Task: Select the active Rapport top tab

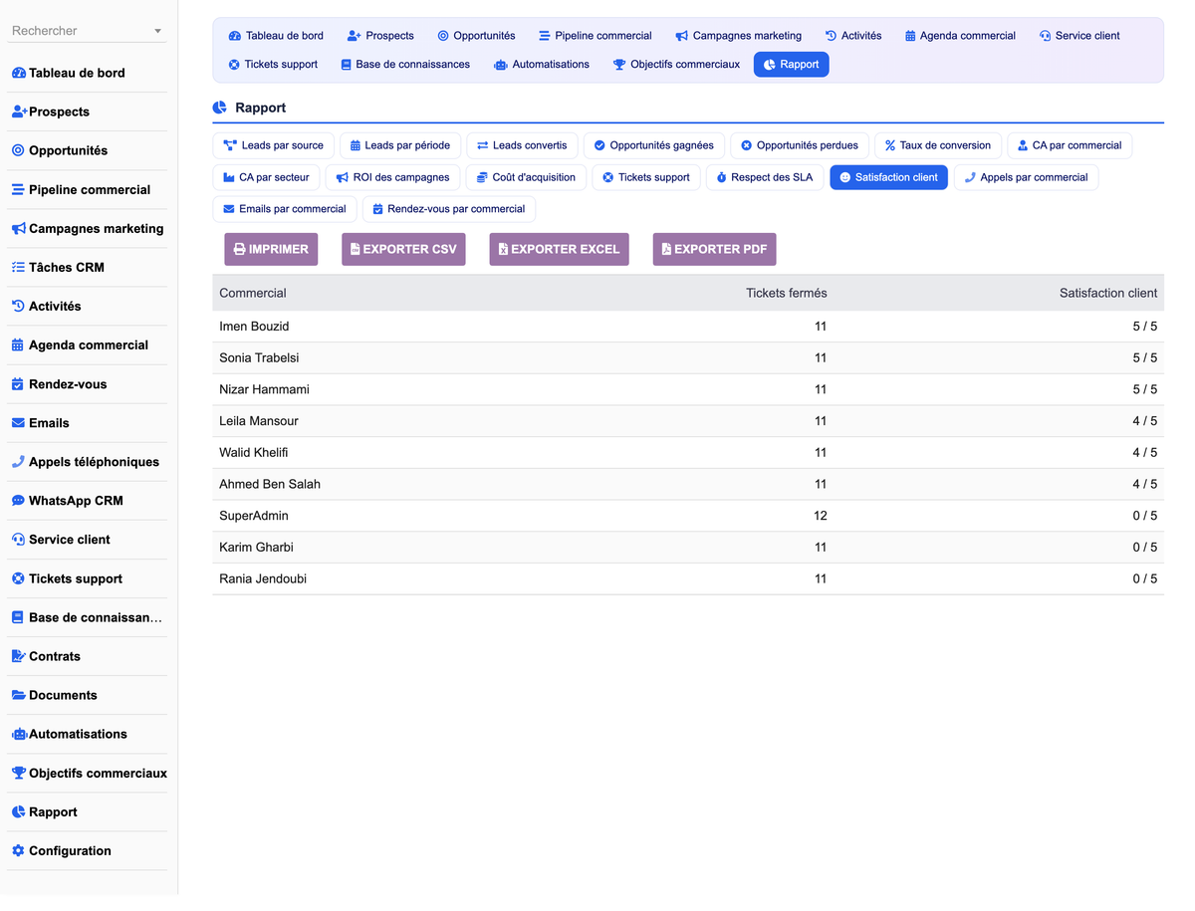Action: 792,65
